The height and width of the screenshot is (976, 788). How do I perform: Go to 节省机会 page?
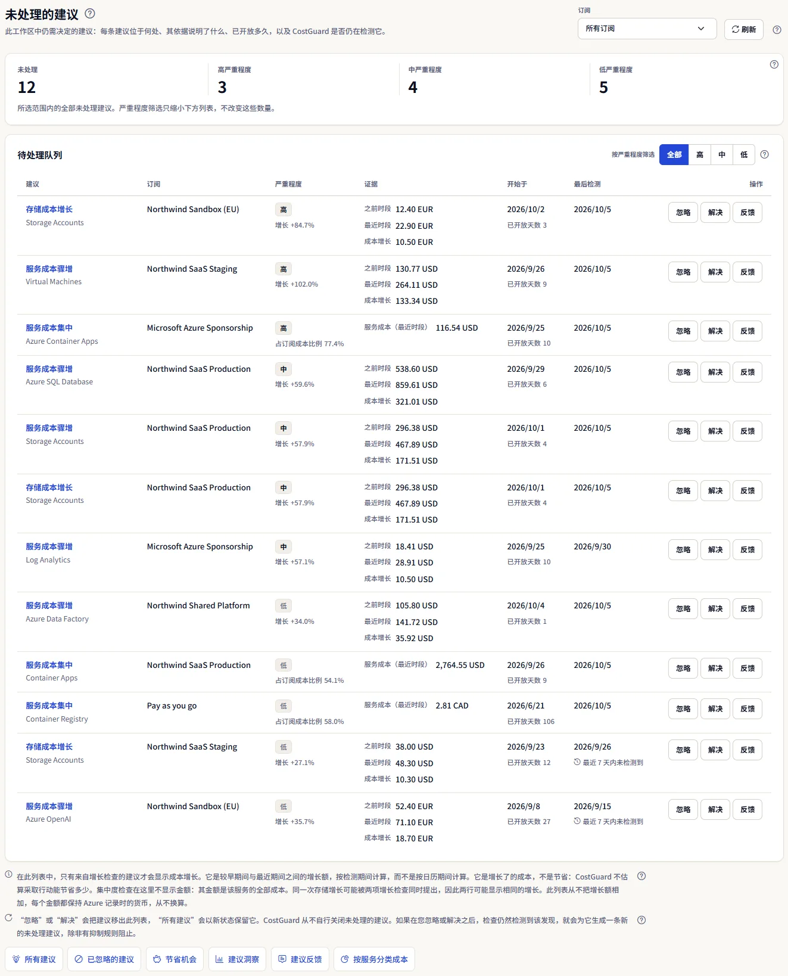click(175, 959)
